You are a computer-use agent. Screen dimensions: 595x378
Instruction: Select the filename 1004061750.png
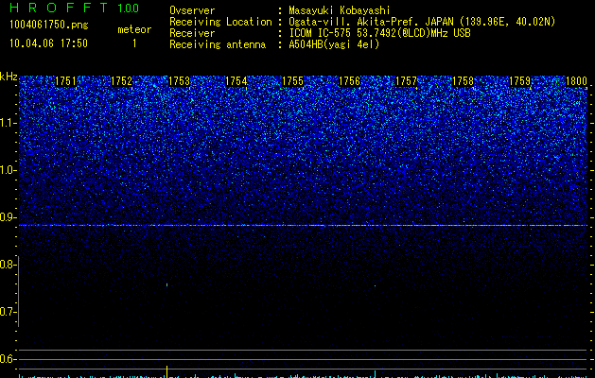pos(48,25)
